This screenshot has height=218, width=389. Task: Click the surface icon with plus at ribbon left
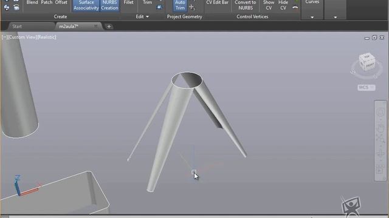(7, 8)
